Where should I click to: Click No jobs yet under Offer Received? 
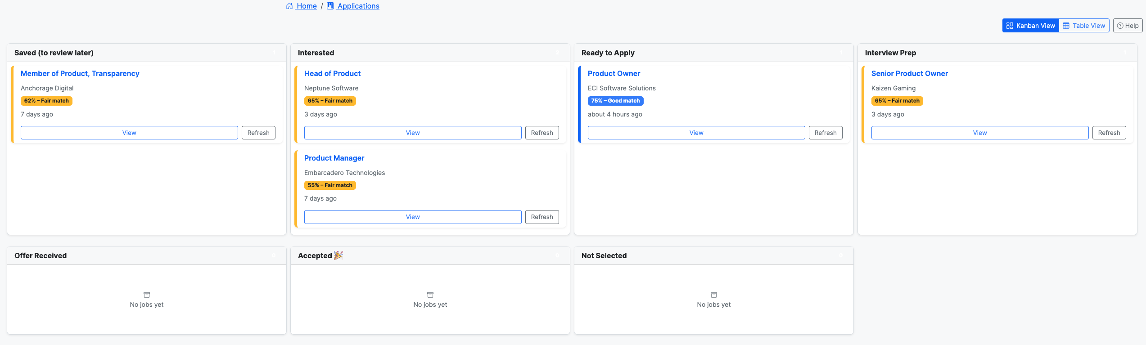click(147, 305)
